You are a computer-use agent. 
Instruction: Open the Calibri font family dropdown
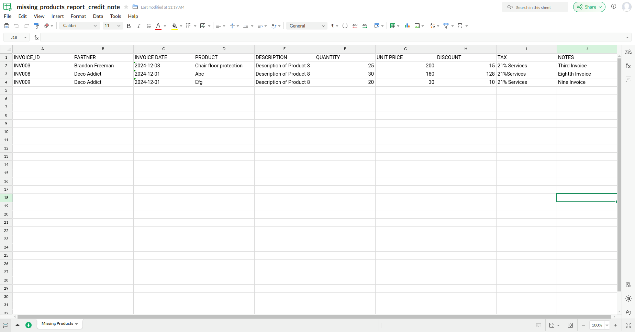click(80, 26)
